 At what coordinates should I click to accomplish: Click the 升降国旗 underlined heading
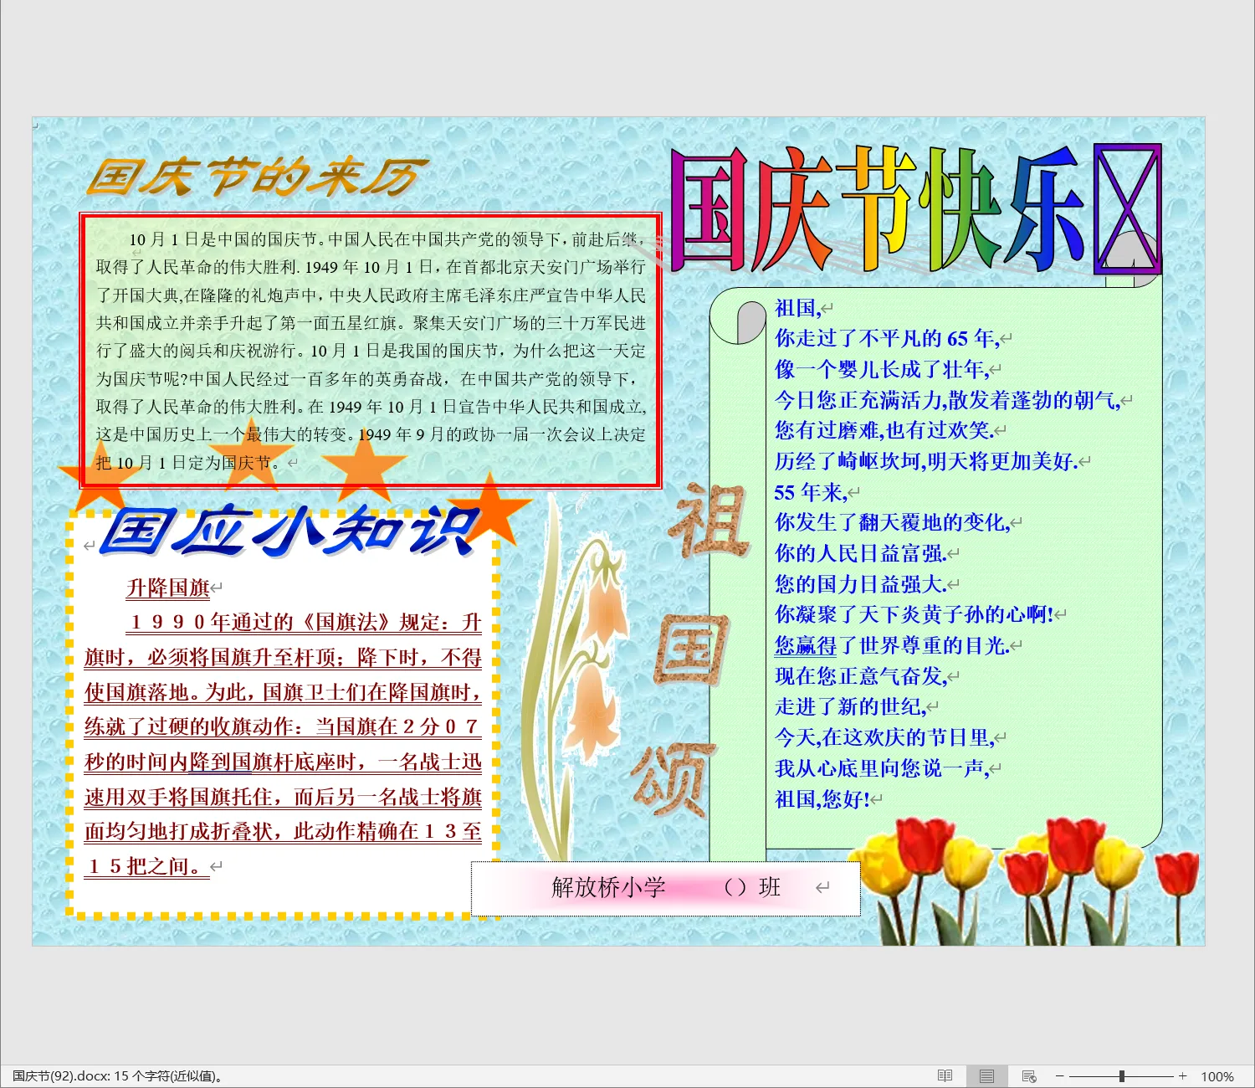click(168, 588)
